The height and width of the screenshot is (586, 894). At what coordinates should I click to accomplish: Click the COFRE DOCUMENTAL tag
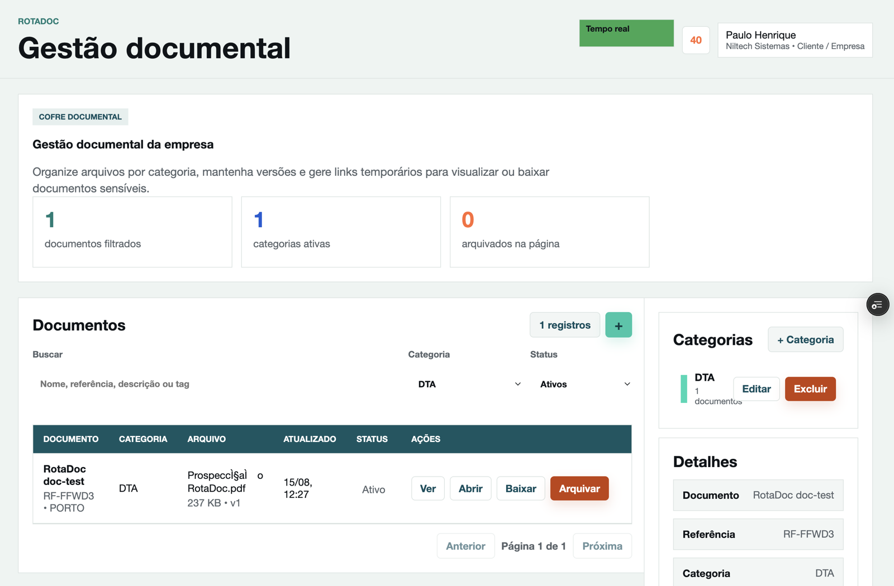point(80,117)
